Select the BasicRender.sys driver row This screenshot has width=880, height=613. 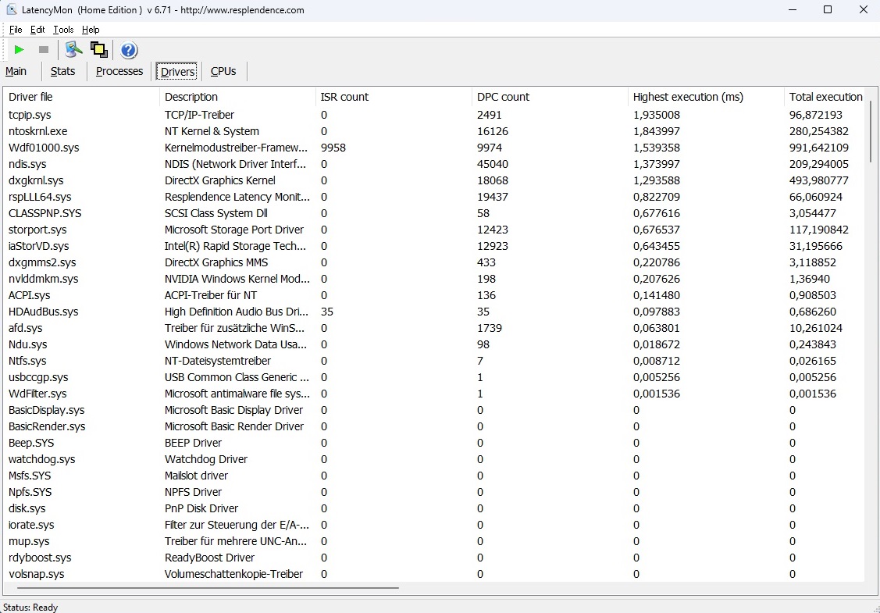(x=434, y=426)
